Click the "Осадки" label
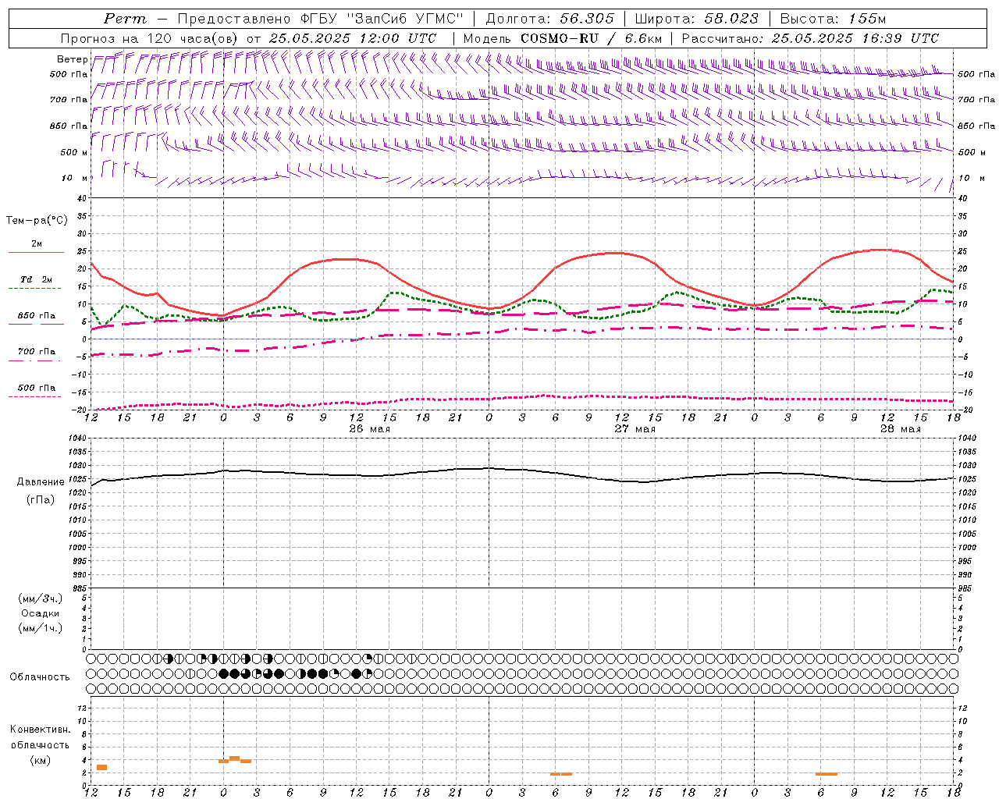Image resolution: width=999 pixels, height=799 pixels. [x=41, y=613]
